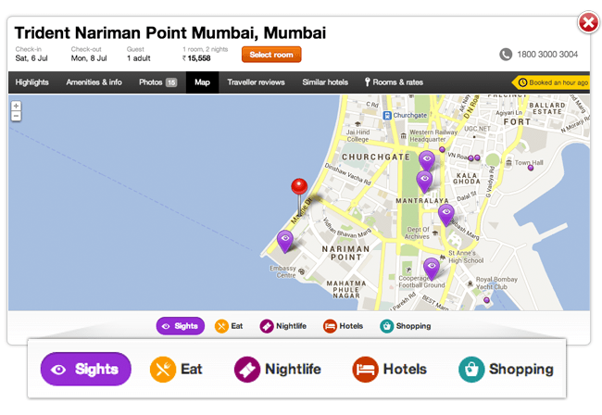Viewport: 602px width, 415px height.
Task: Click the CHURCHGATE area label on map
Action: [x=375, y=157]
